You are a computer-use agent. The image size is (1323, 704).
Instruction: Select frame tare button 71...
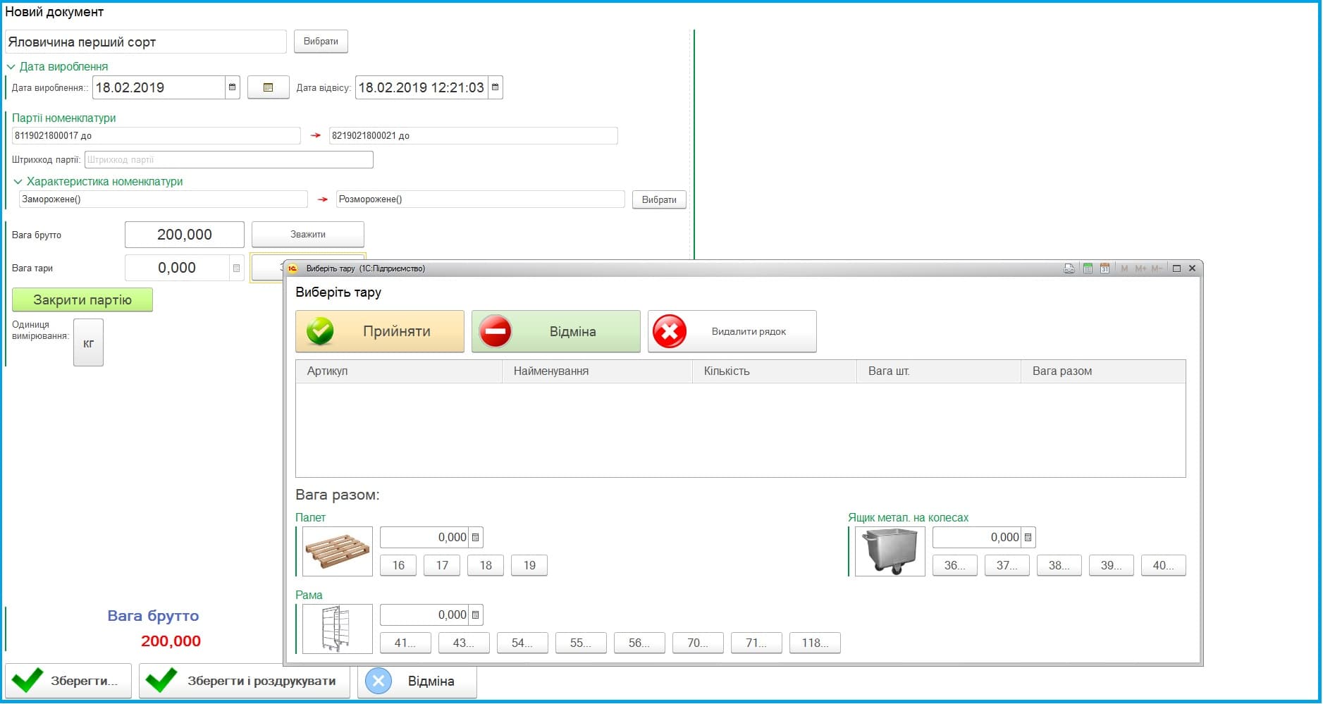point(756,643)
